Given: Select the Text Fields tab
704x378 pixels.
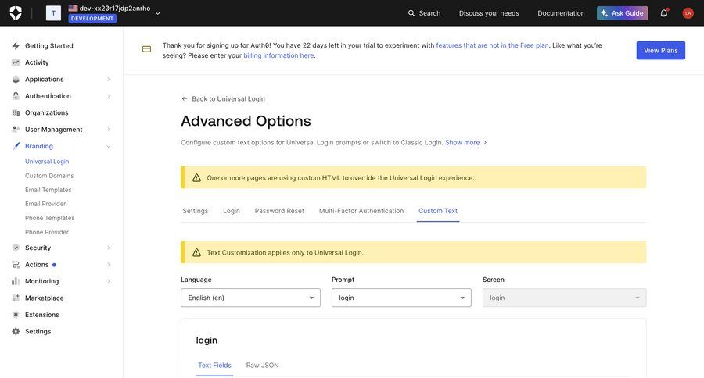Looking at the screenshot, I should point(214,366).
